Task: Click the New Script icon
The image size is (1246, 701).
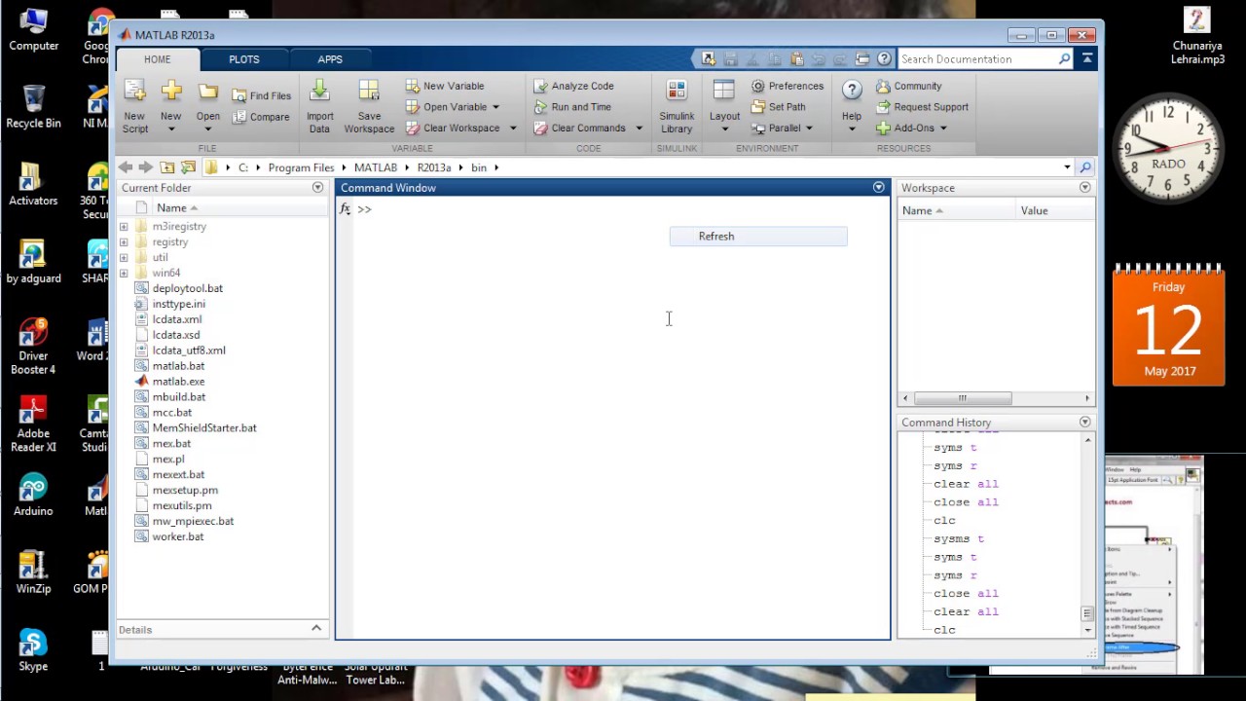Action: tap(134, 92)
